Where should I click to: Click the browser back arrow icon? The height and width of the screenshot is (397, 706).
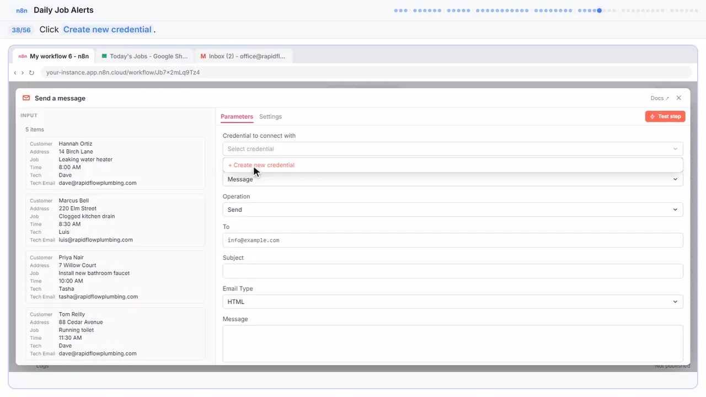[15, 73]
